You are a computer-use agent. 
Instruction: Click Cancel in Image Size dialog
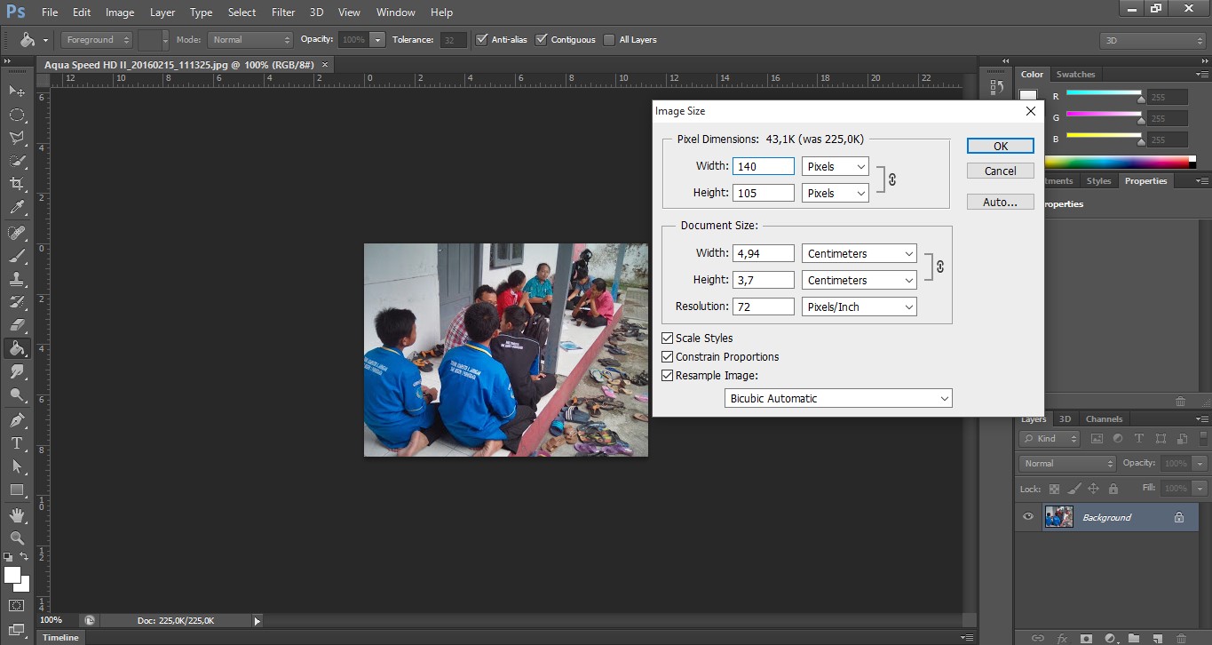coord(1001,171)
